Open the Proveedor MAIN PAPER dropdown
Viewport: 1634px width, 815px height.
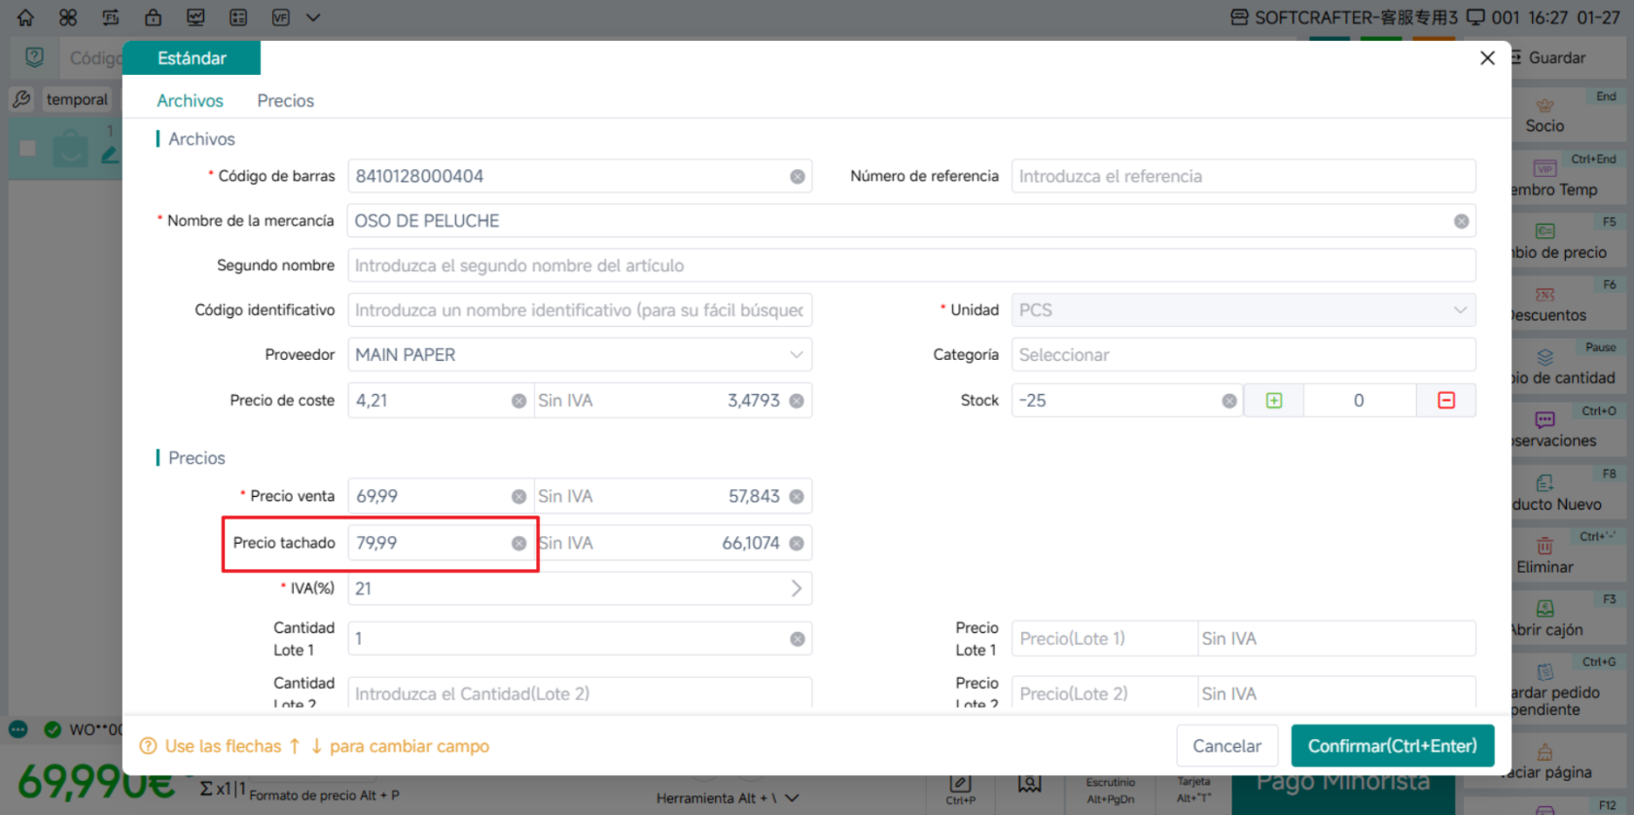[580, 355]
